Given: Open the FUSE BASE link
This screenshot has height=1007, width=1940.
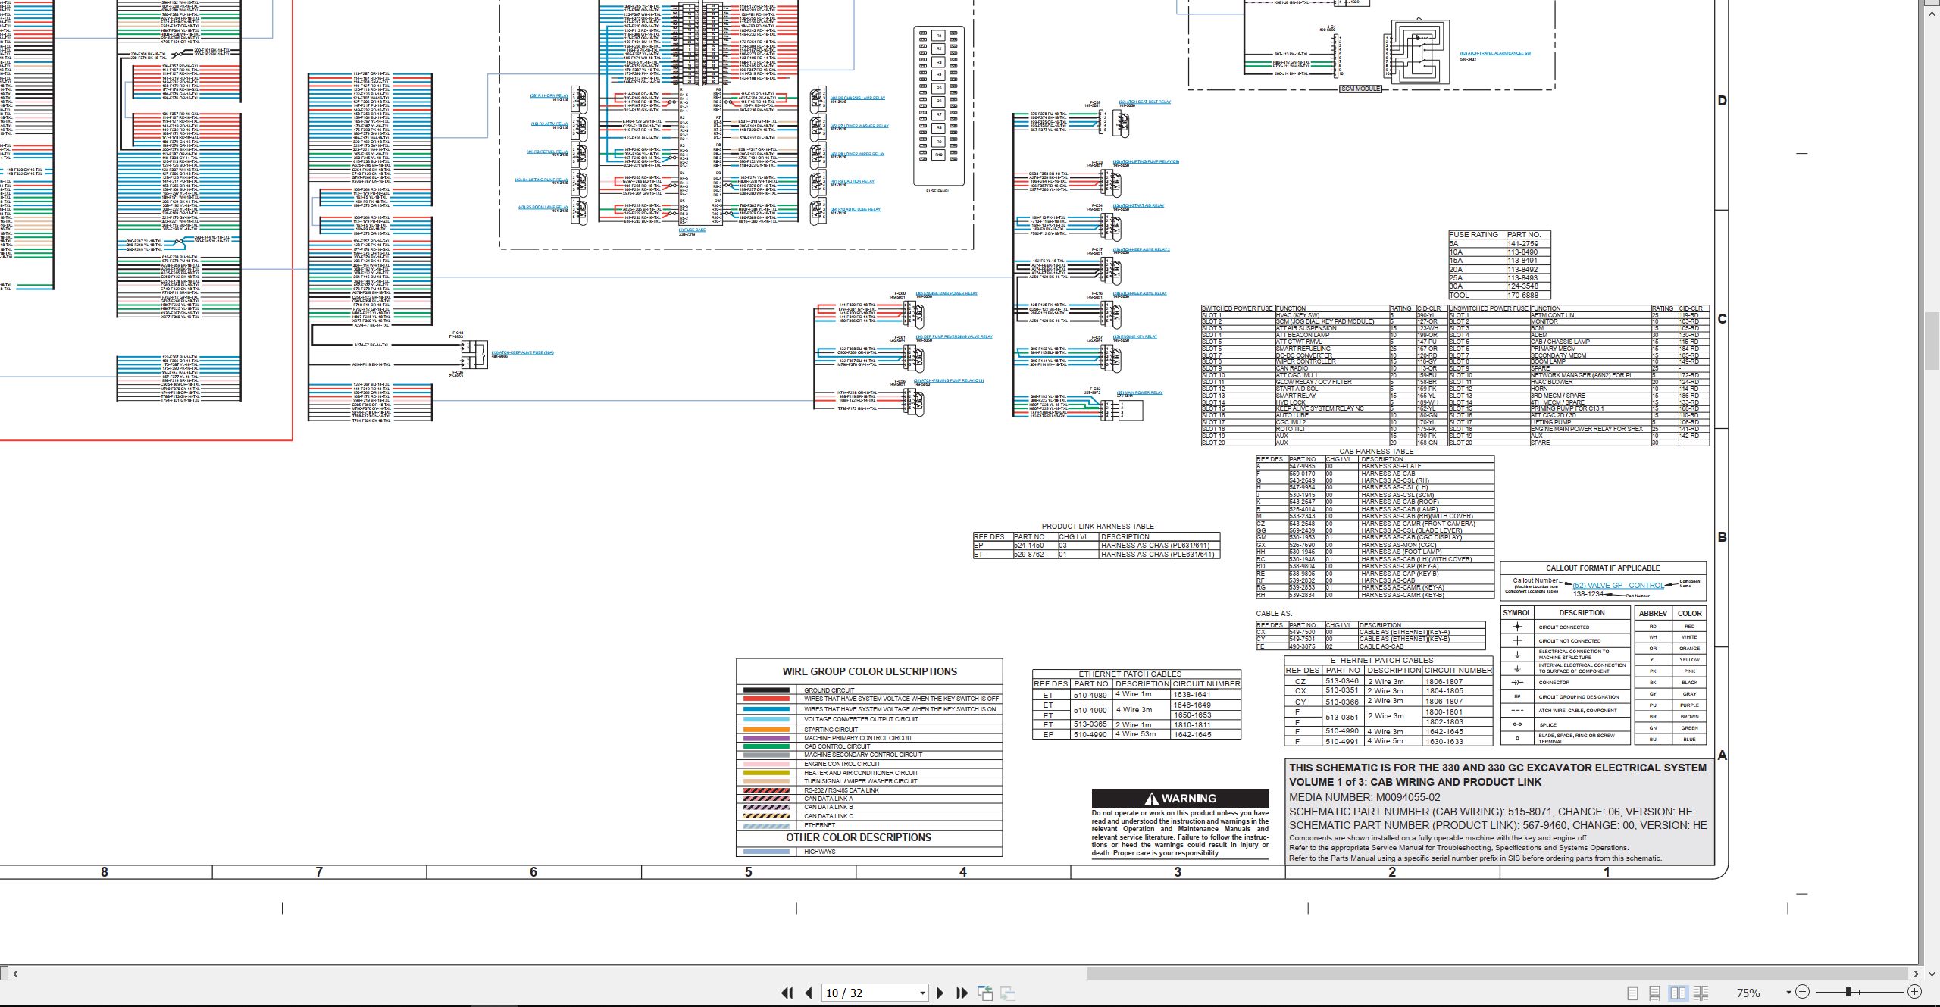Looking at the screenshot, I should tap(692, 230).
